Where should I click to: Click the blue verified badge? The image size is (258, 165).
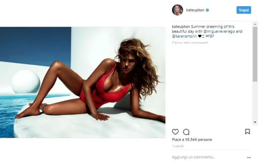pyautogui.click(x=207, y=10)
